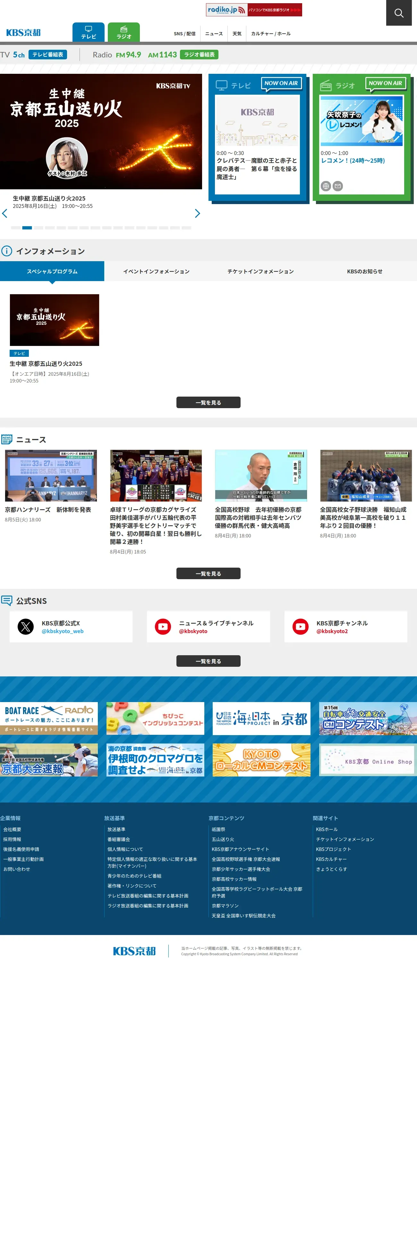The width and height of the screenshot is (417, 1236).
Task: Open KBS京都 Online Shop banner
Action: 368,760
